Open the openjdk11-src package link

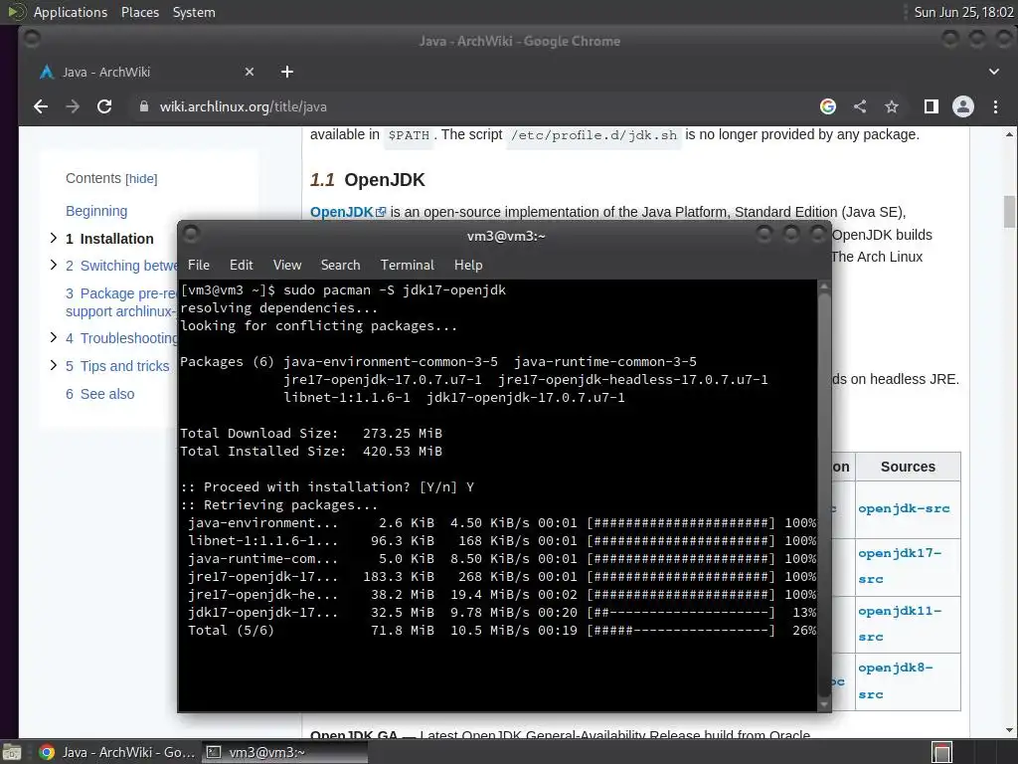point(900,624)
